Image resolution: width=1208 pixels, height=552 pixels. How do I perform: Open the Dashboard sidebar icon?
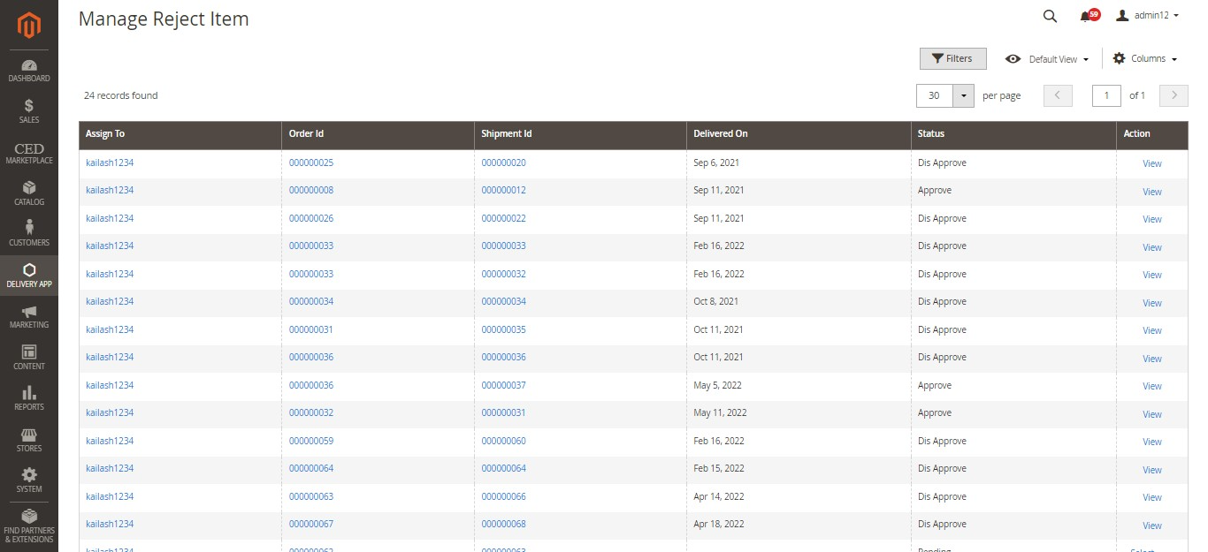[x=29, y=71]
